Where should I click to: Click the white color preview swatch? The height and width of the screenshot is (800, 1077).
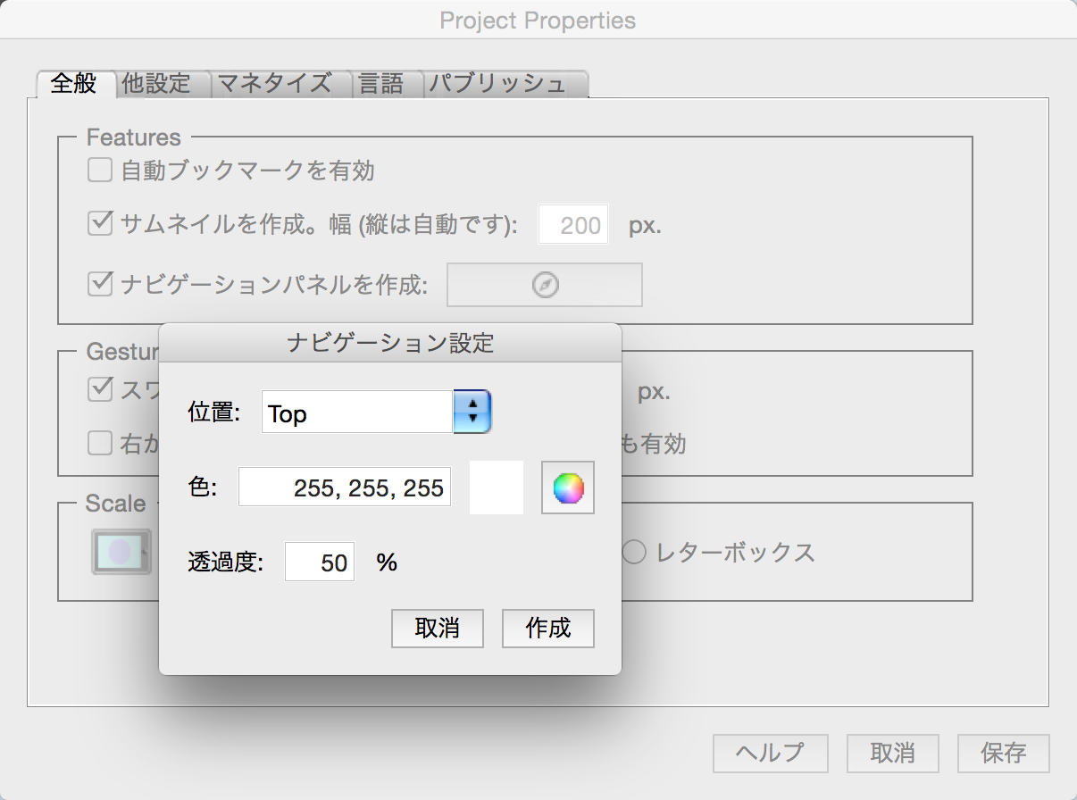pyautogui.click(x=497, y=487)
